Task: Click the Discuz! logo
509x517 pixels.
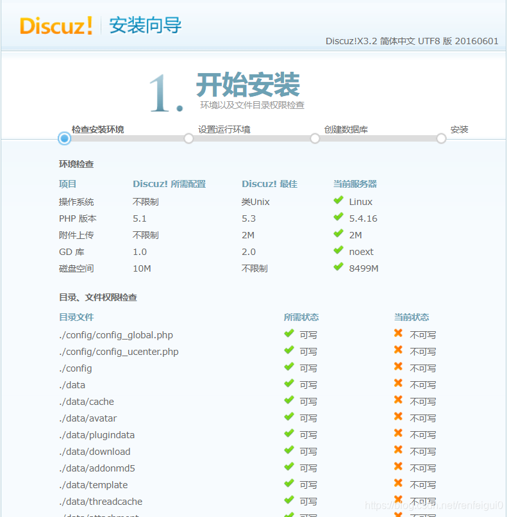Action: [56, 26]
